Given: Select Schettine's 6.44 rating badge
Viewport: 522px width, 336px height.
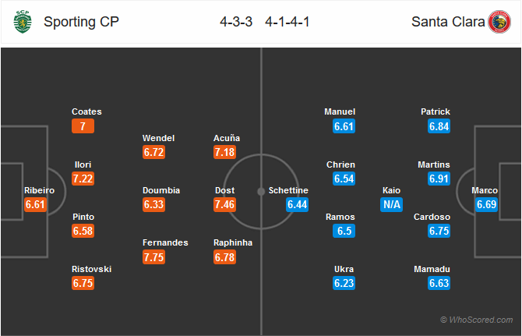Looking at the screenshot, I should [x=298, y=204].
